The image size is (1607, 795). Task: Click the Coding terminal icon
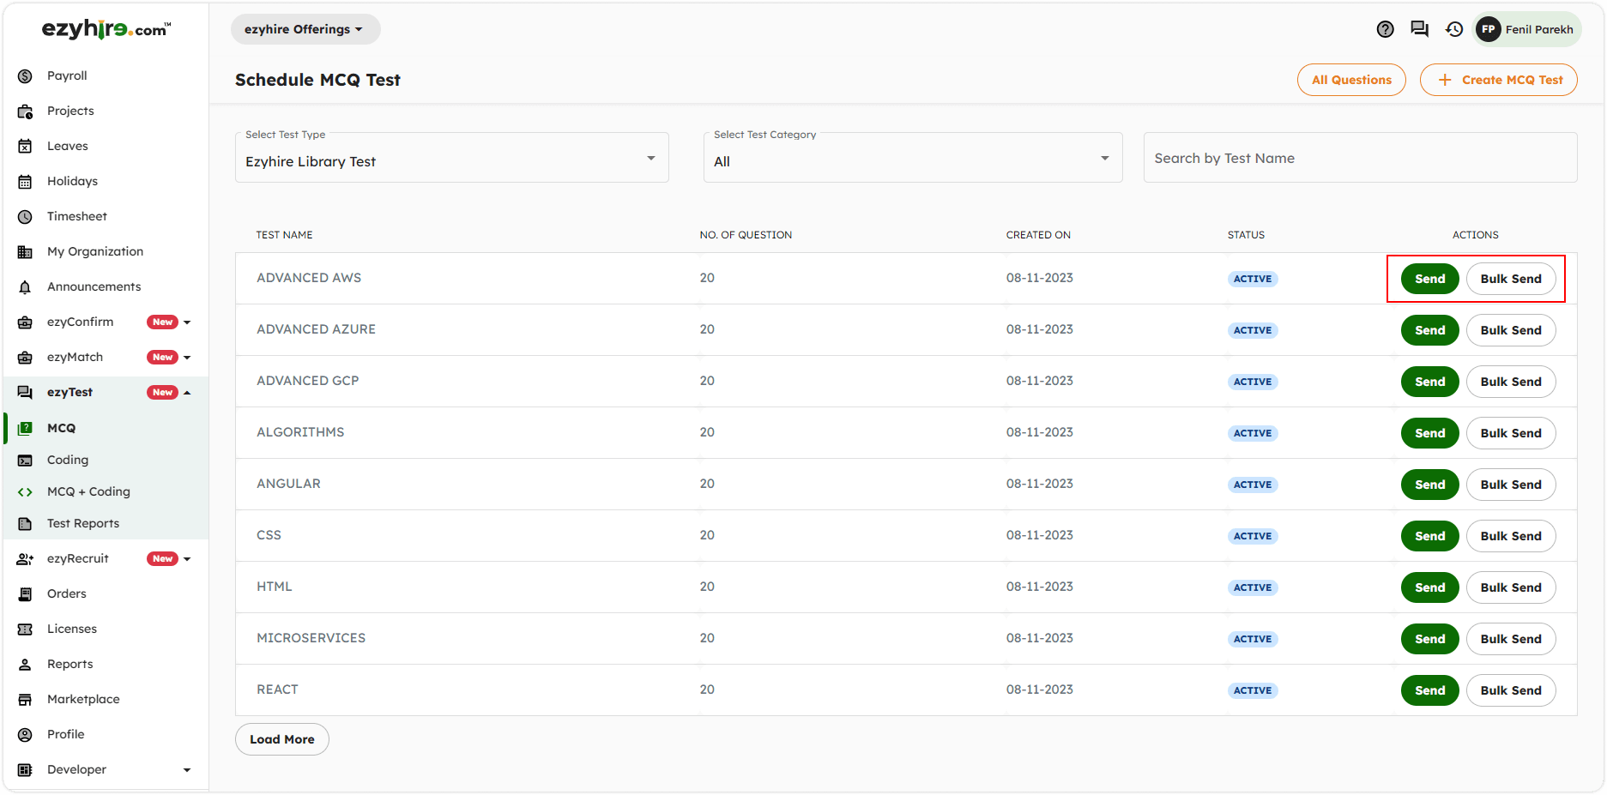25,461
